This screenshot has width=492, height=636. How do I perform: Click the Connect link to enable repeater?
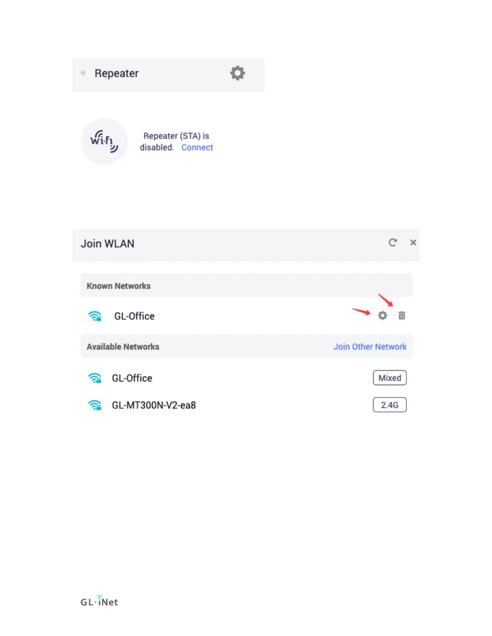pyautogui.click(x=197, y=147)
